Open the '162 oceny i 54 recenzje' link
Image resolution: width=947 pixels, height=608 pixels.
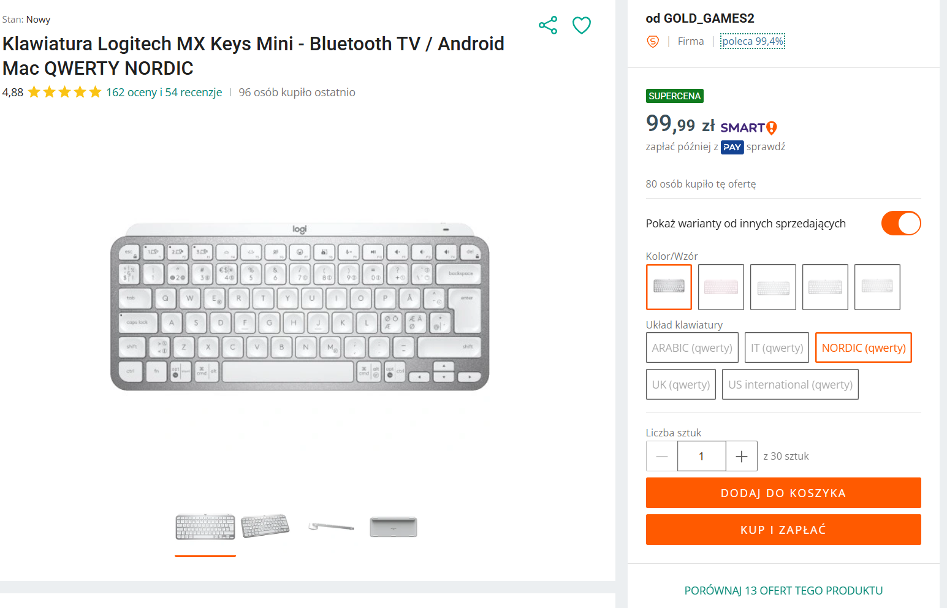click(164, 93)
